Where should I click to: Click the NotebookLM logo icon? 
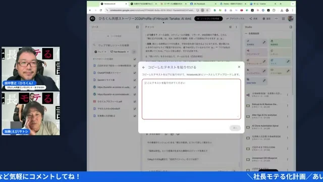click(x=92, y=19)
